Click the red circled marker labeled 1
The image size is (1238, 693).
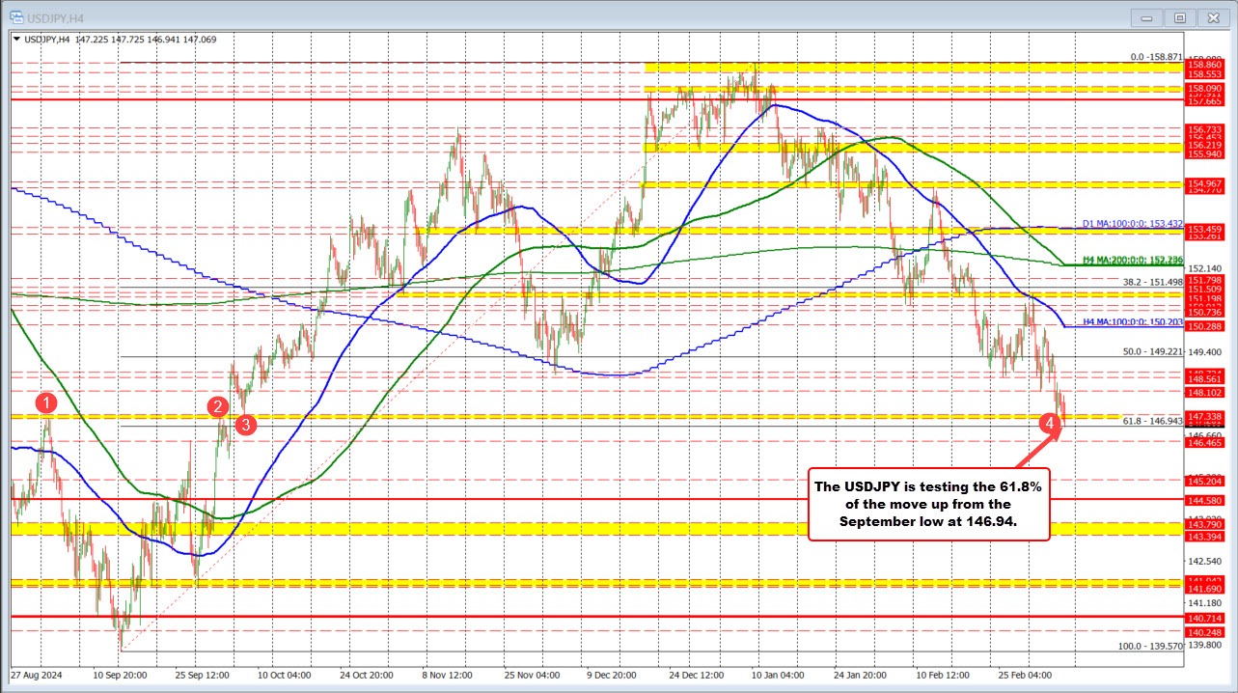[45, 404]
